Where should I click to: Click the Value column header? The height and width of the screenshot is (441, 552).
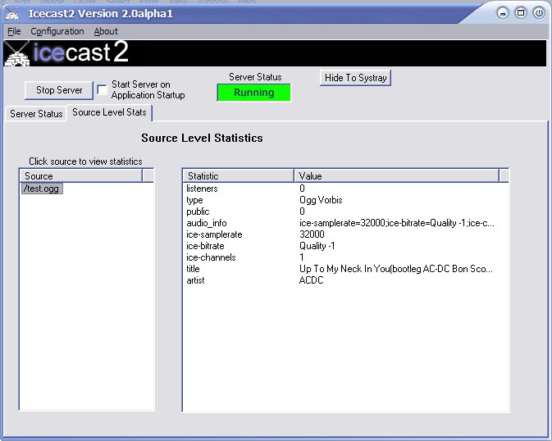point(397,175)
